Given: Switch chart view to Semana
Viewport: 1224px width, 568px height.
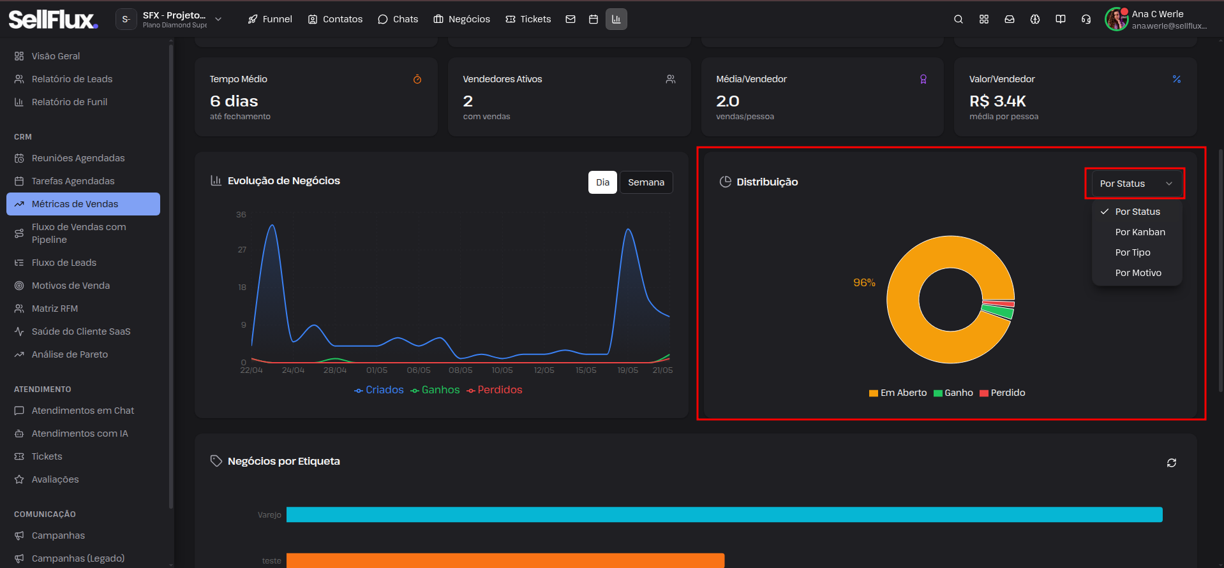Looking at the screenshot, I should 646,182.
